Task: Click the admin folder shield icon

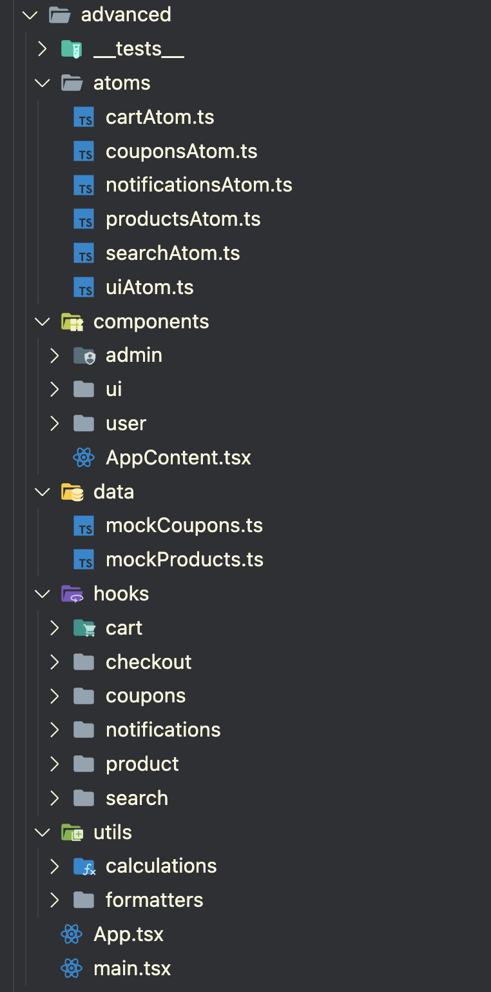Action: pyautogui.click(x=84, y=355)
